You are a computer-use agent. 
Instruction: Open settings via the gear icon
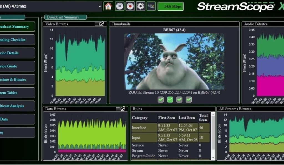141,6
